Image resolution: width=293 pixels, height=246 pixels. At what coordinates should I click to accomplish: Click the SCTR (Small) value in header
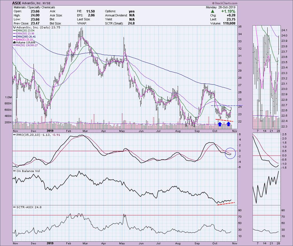tap(131, 23)
